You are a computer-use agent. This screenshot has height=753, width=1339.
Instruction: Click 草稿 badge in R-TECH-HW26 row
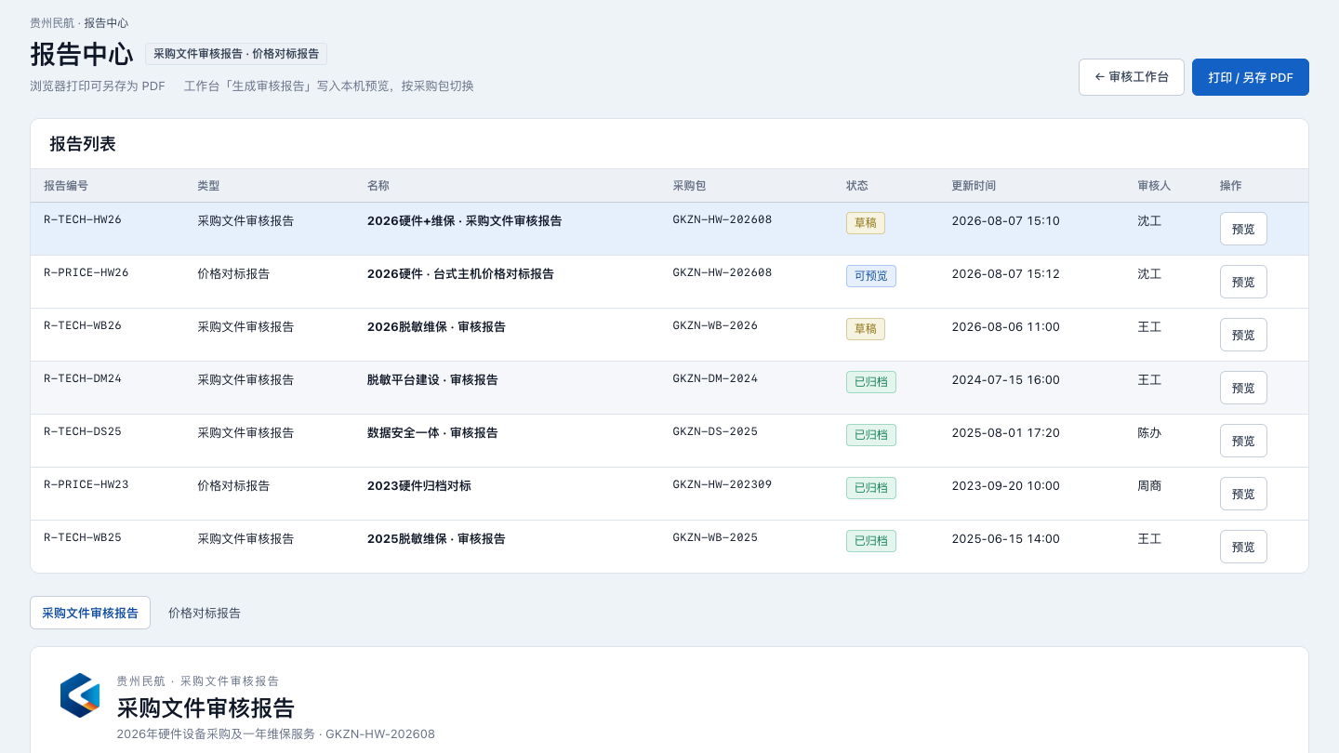(x=866, y=223)
